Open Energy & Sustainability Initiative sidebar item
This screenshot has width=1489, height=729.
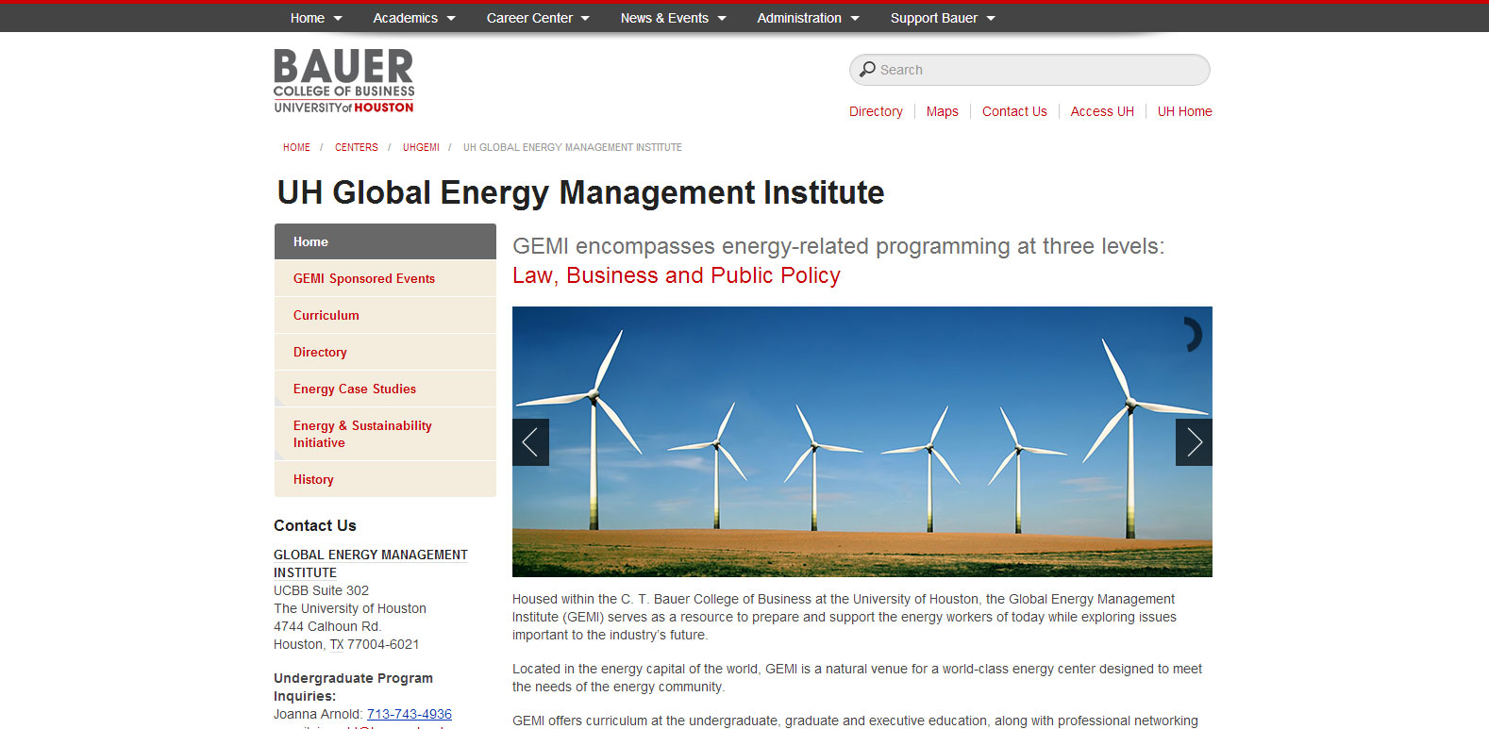(x=385, y=434)
